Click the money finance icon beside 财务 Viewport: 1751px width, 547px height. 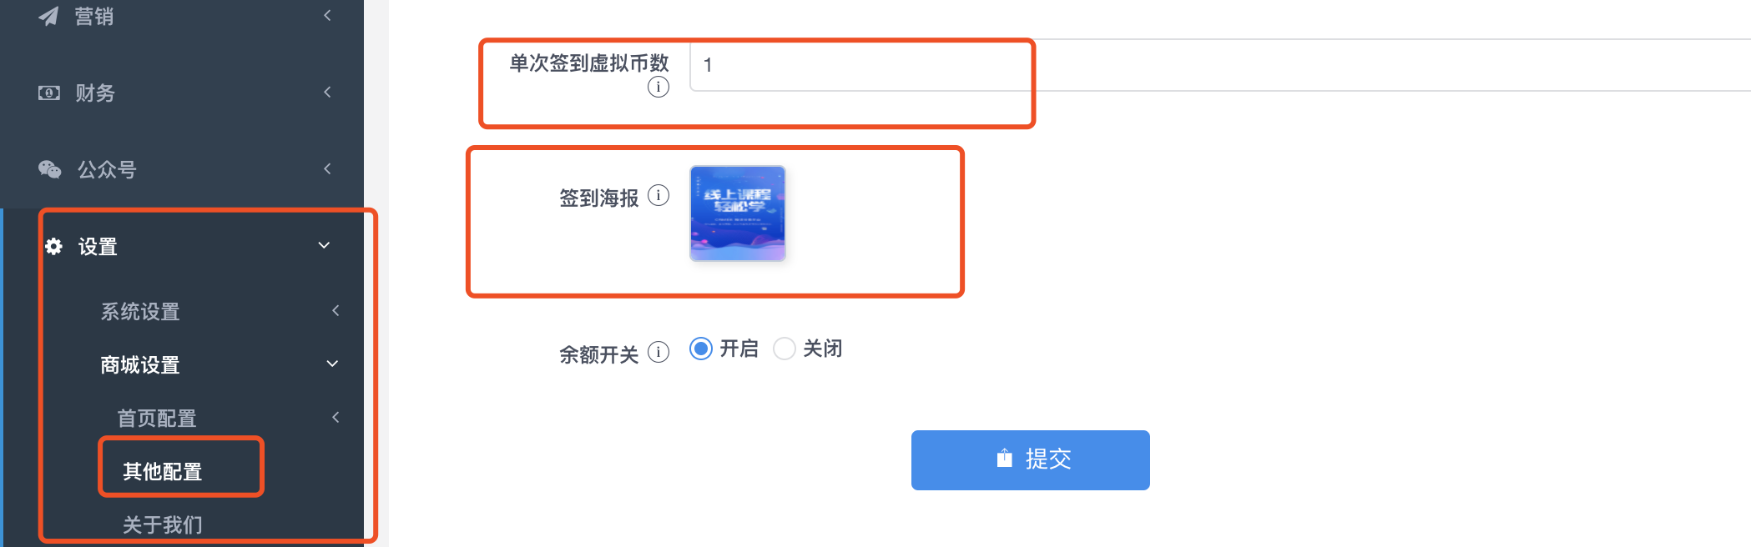pyautogui.click(x=49, y=93)
